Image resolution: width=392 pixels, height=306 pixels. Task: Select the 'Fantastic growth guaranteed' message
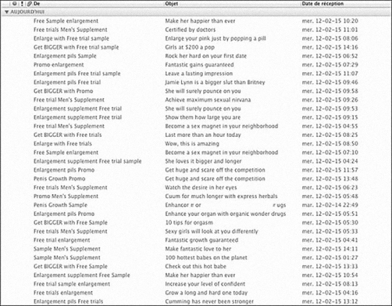coord(201,240)
